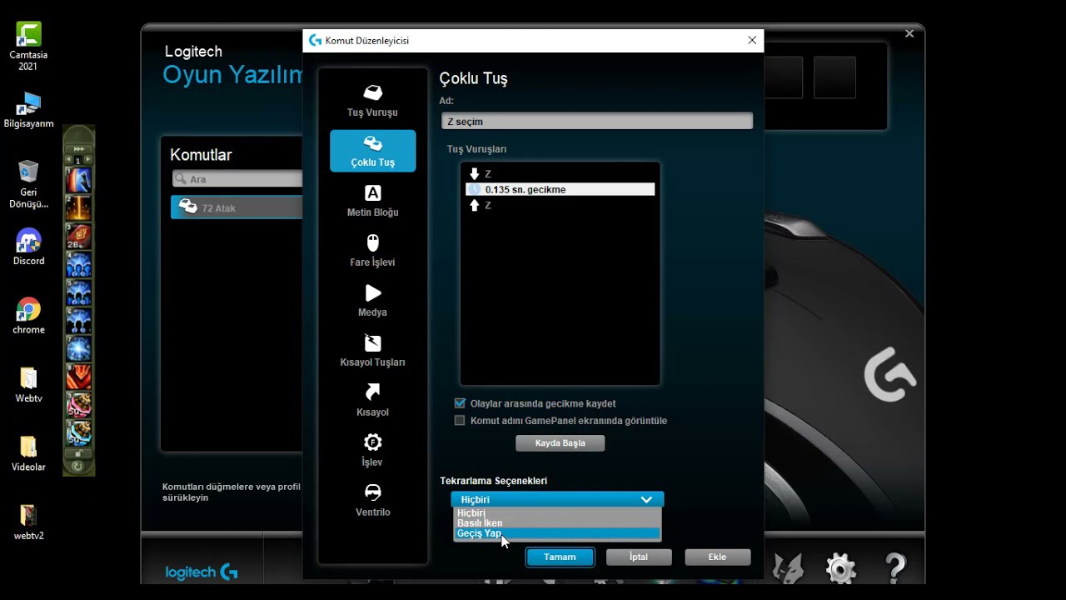
Task: Click the Ara search field in Komutlar
Action: tap(238, 179)
